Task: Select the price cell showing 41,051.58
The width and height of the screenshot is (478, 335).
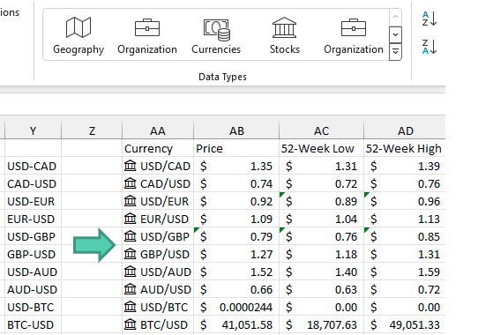Action: point(236,325)
